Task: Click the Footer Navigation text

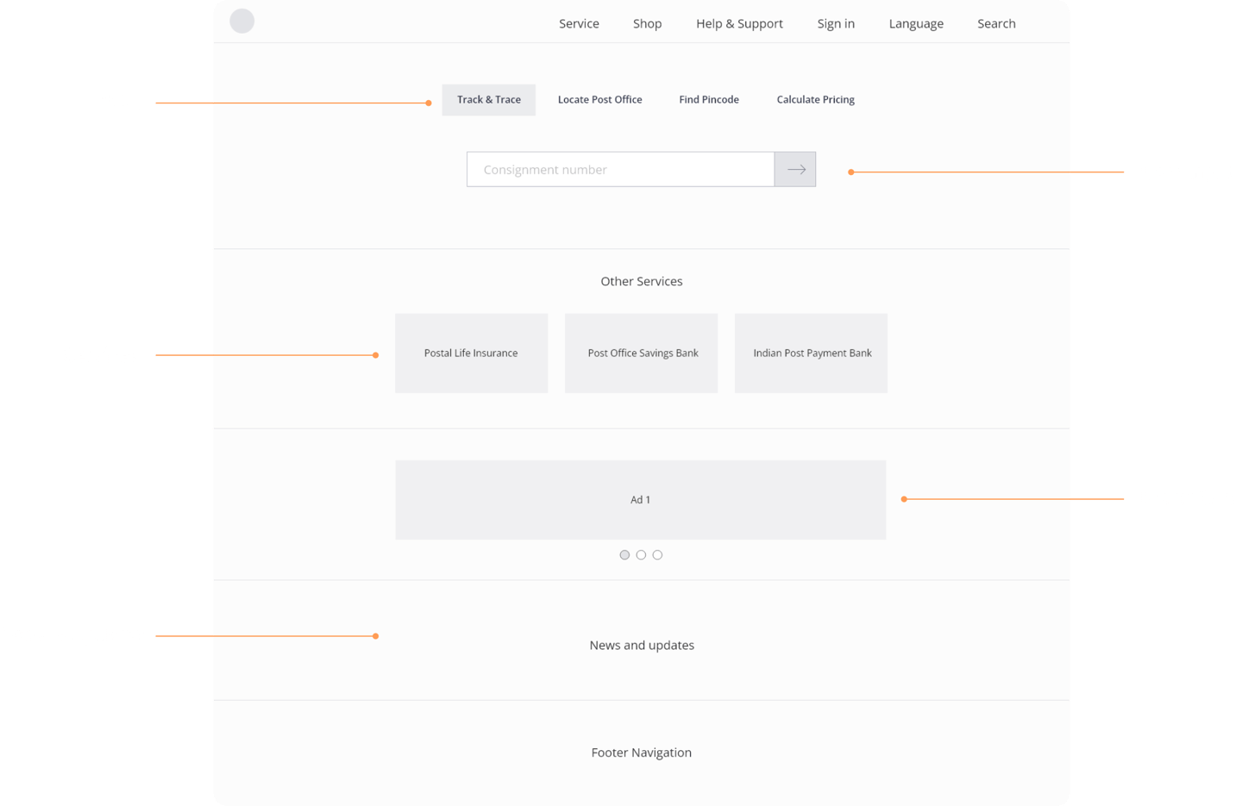Action: coord(642,753)
